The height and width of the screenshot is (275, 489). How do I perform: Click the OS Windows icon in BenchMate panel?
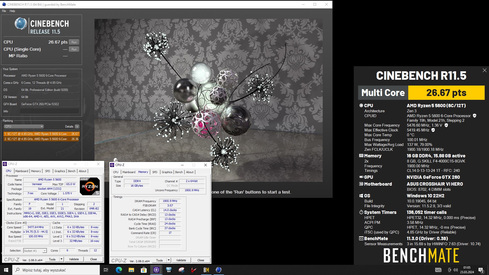click(x=361, y=196)
